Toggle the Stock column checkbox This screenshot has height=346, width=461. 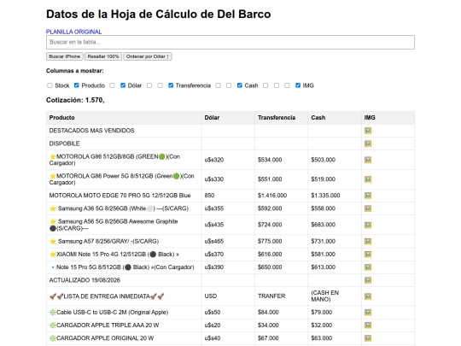50,85
